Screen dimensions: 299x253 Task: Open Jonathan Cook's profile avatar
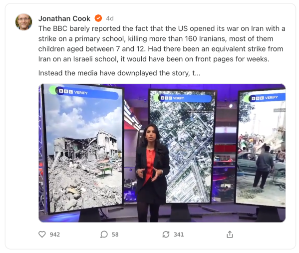23,22
